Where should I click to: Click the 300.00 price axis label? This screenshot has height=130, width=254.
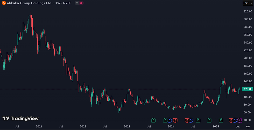coord(248,19)
